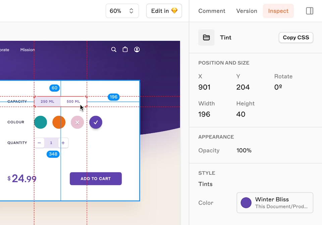Click the selected purple colour with checkmark

point(96,122)
